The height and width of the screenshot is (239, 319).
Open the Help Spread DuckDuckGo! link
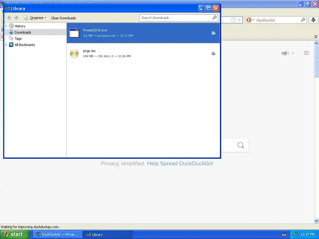180,164
